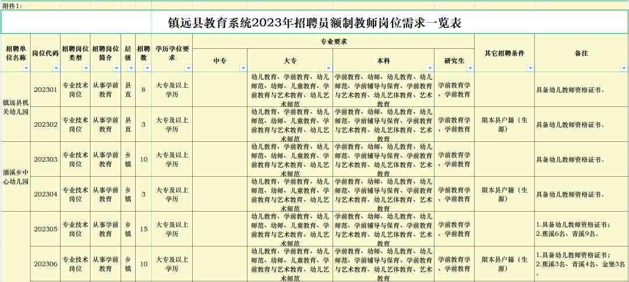Select 大专及以上学历 cell in row 202306

coord(172,264)
